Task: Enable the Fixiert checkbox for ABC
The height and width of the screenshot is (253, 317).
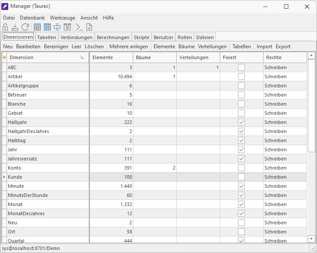Action: (x=241, y=67)
